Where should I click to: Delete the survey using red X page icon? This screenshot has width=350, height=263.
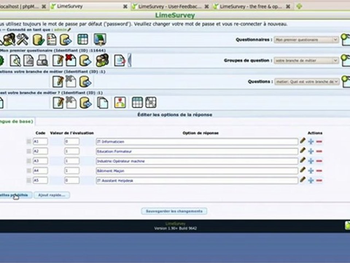point(71,60)
